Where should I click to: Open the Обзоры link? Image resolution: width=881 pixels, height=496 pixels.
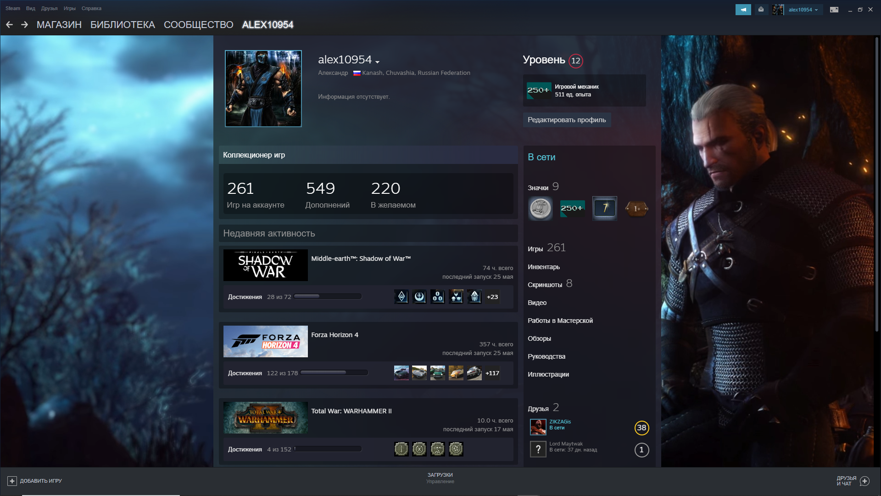539,338
